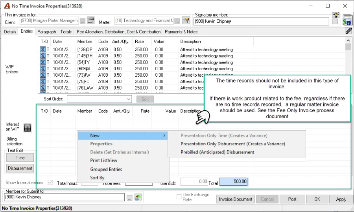Open the Totals tab
Image resolution: width=354 pixels, height=212 pixels.
click(66, 32)
